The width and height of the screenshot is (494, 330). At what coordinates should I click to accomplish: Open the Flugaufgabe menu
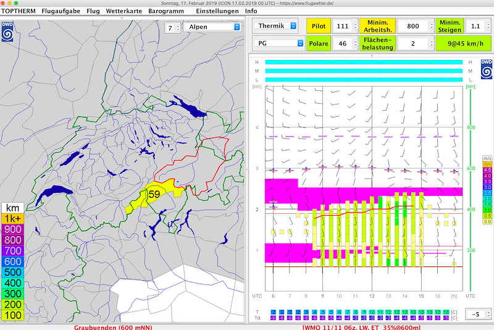(61, 11)
